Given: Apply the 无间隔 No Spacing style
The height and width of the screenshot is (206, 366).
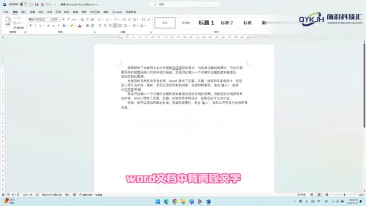Looking at the screenshot, I should 185,23.
